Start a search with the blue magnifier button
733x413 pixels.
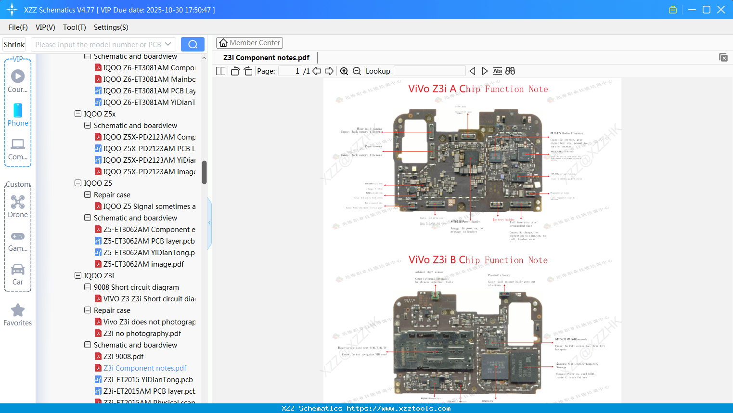point(193,44)
